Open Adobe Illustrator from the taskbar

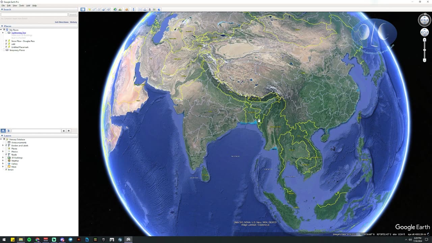pyautogui.click(x=79, y=240)
